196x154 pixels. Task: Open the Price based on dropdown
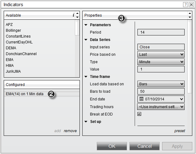click(161, 55)
